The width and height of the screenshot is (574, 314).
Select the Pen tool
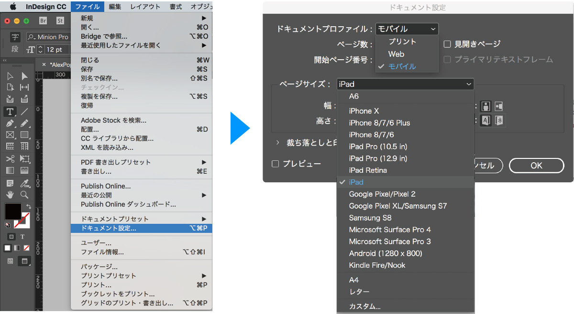pyautogui.click(x=10, y=124)
